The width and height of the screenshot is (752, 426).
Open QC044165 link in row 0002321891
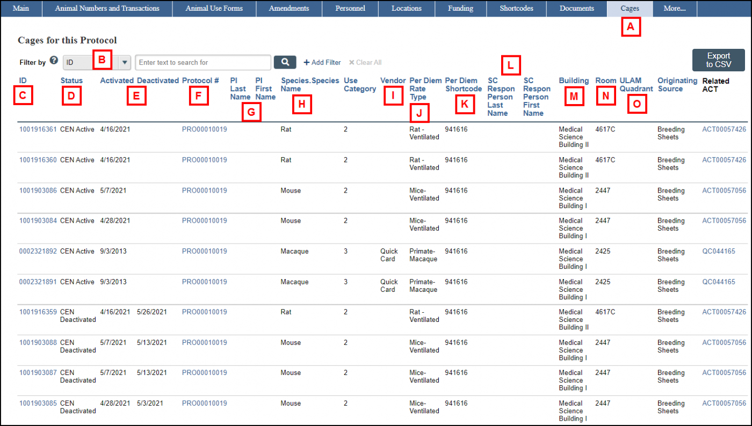pos(719,282)
